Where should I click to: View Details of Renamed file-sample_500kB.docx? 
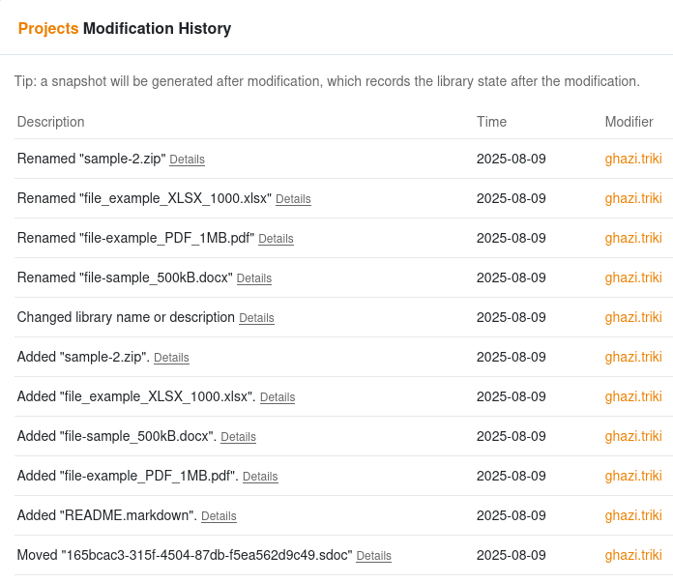point(254,278)
